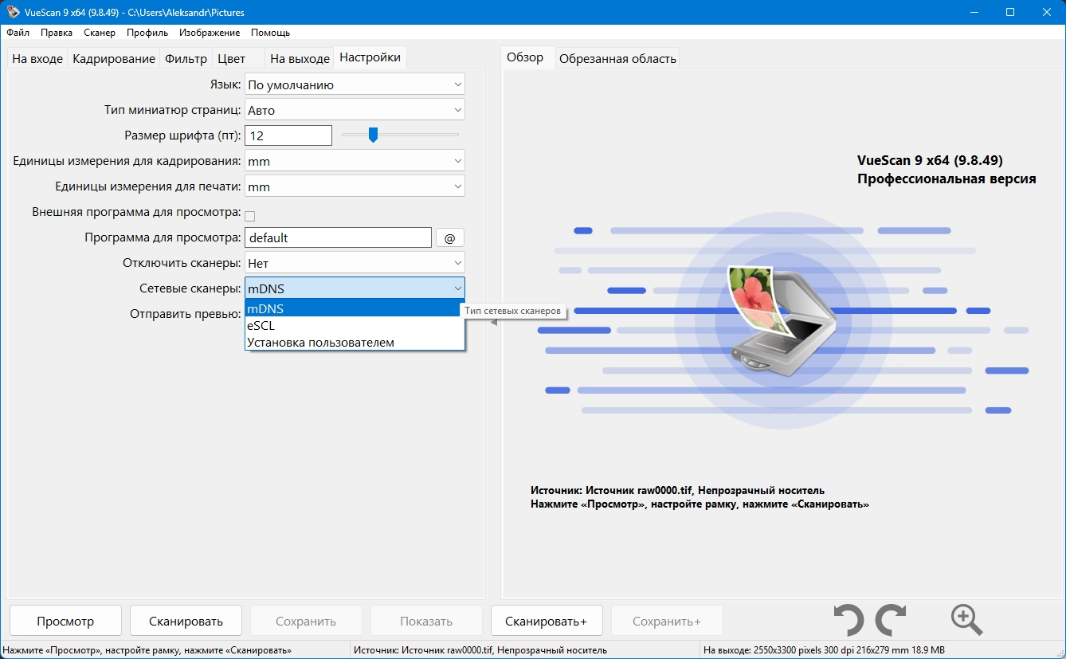This screenshot has width=1066, height=659.
Task: Switch to the Обрезанная область tab
Action: (617, 59)
